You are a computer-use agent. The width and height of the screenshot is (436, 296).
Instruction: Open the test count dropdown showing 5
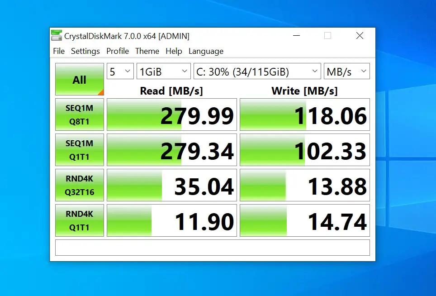(120, 72)
